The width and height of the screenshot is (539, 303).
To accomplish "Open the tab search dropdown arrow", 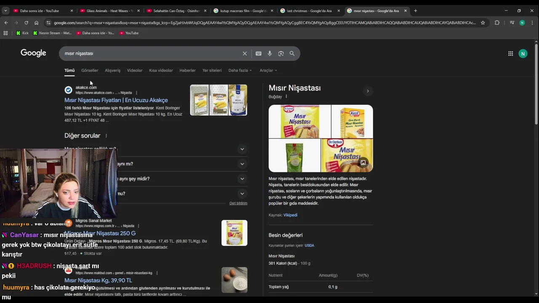I will (x=5, y=11).
